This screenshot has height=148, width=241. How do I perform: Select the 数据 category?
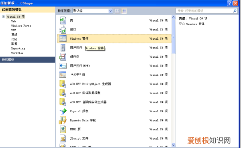pos(14,44)
